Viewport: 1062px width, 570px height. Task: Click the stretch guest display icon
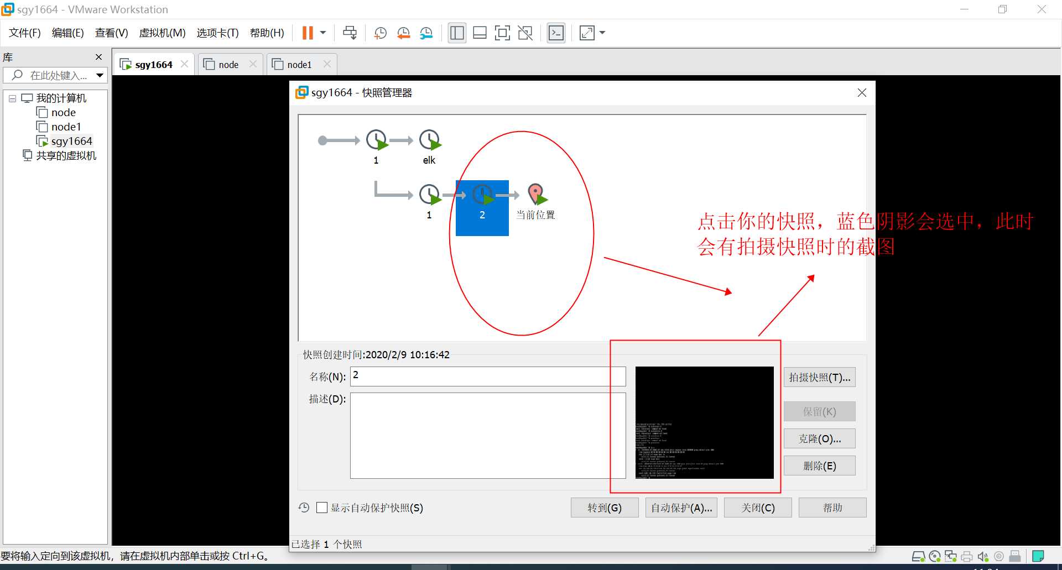tap(587, 33)
